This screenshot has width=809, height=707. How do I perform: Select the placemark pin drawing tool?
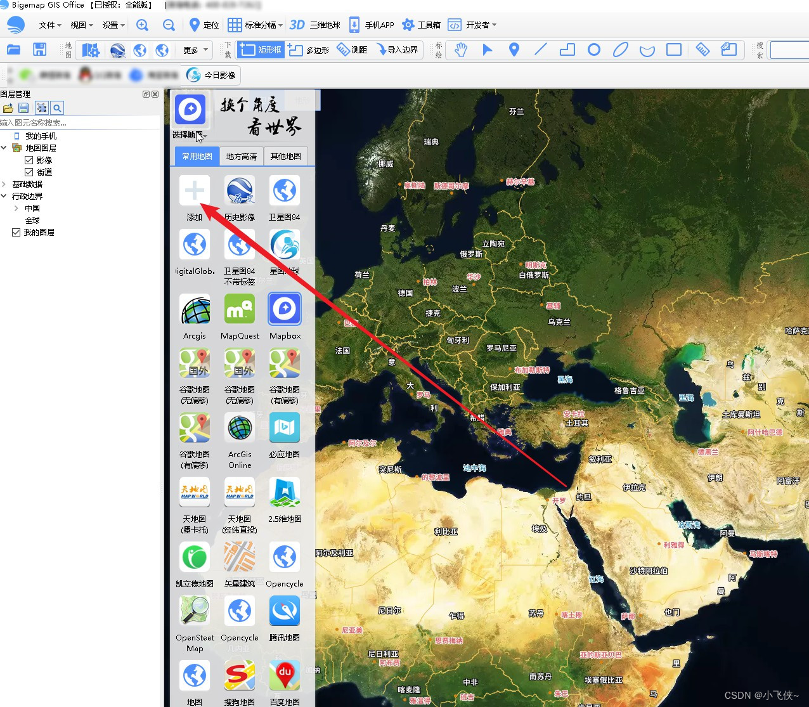click(x=514, y=49)
